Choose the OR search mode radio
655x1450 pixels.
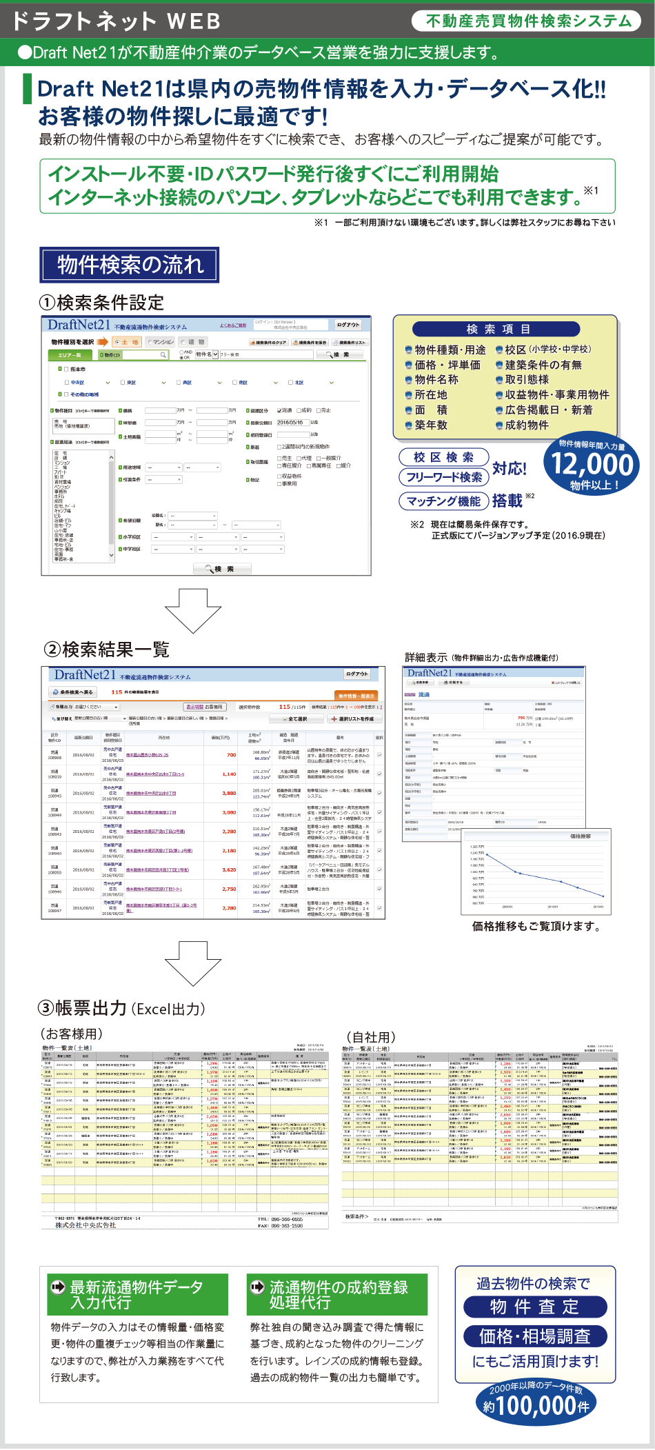181,357
